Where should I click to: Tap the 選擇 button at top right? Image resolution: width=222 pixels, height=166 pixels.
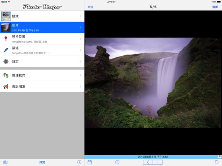pyautogui.click(x=215, y=7)
